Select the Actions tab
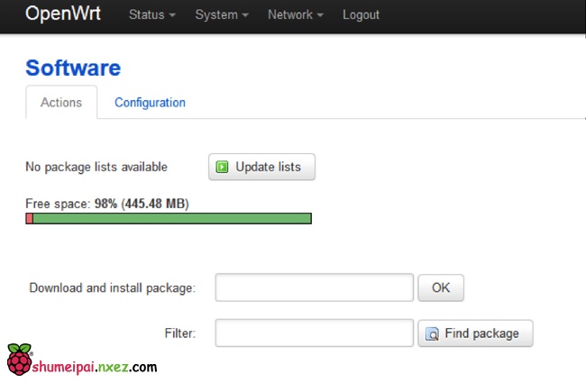This screenshot has height=383, width=586. (x=61, y=103)
